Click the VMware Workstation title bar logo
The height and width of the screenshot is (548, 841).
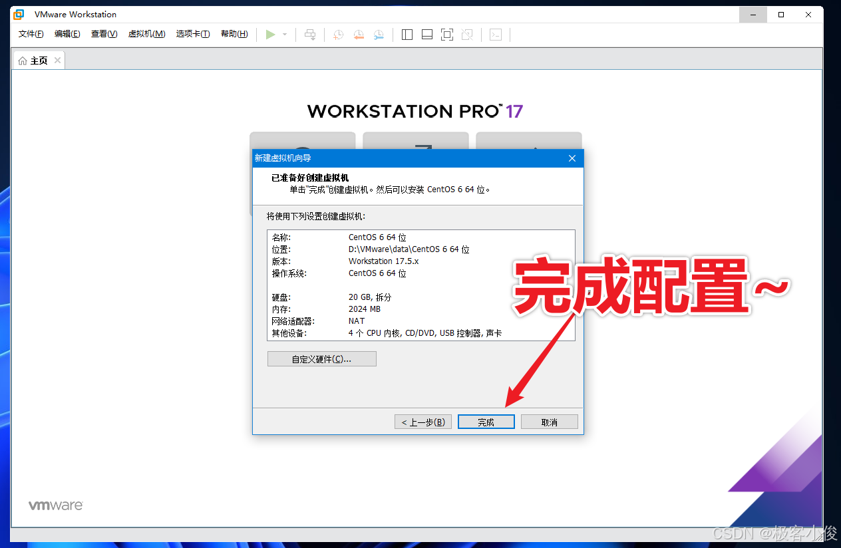pos(19,14)
